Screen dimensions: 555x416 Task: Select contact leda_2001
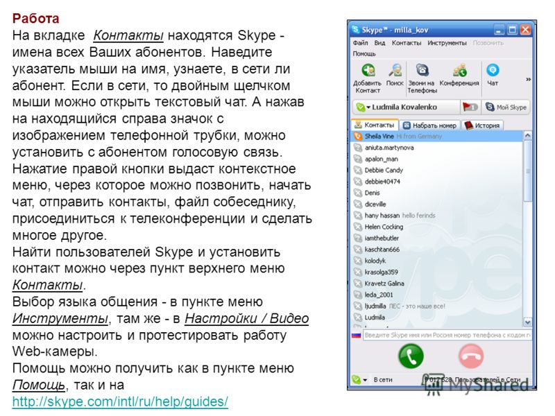437,295
